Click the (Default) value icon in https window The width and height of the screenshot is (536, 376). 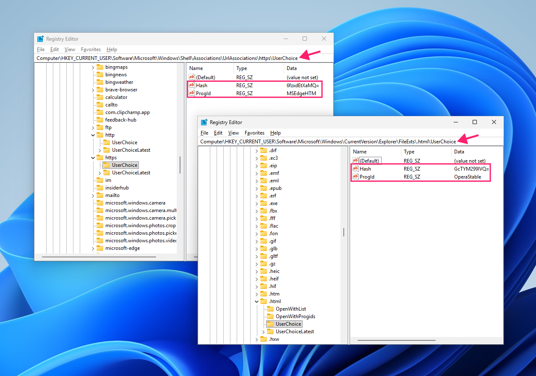point(192,77)
